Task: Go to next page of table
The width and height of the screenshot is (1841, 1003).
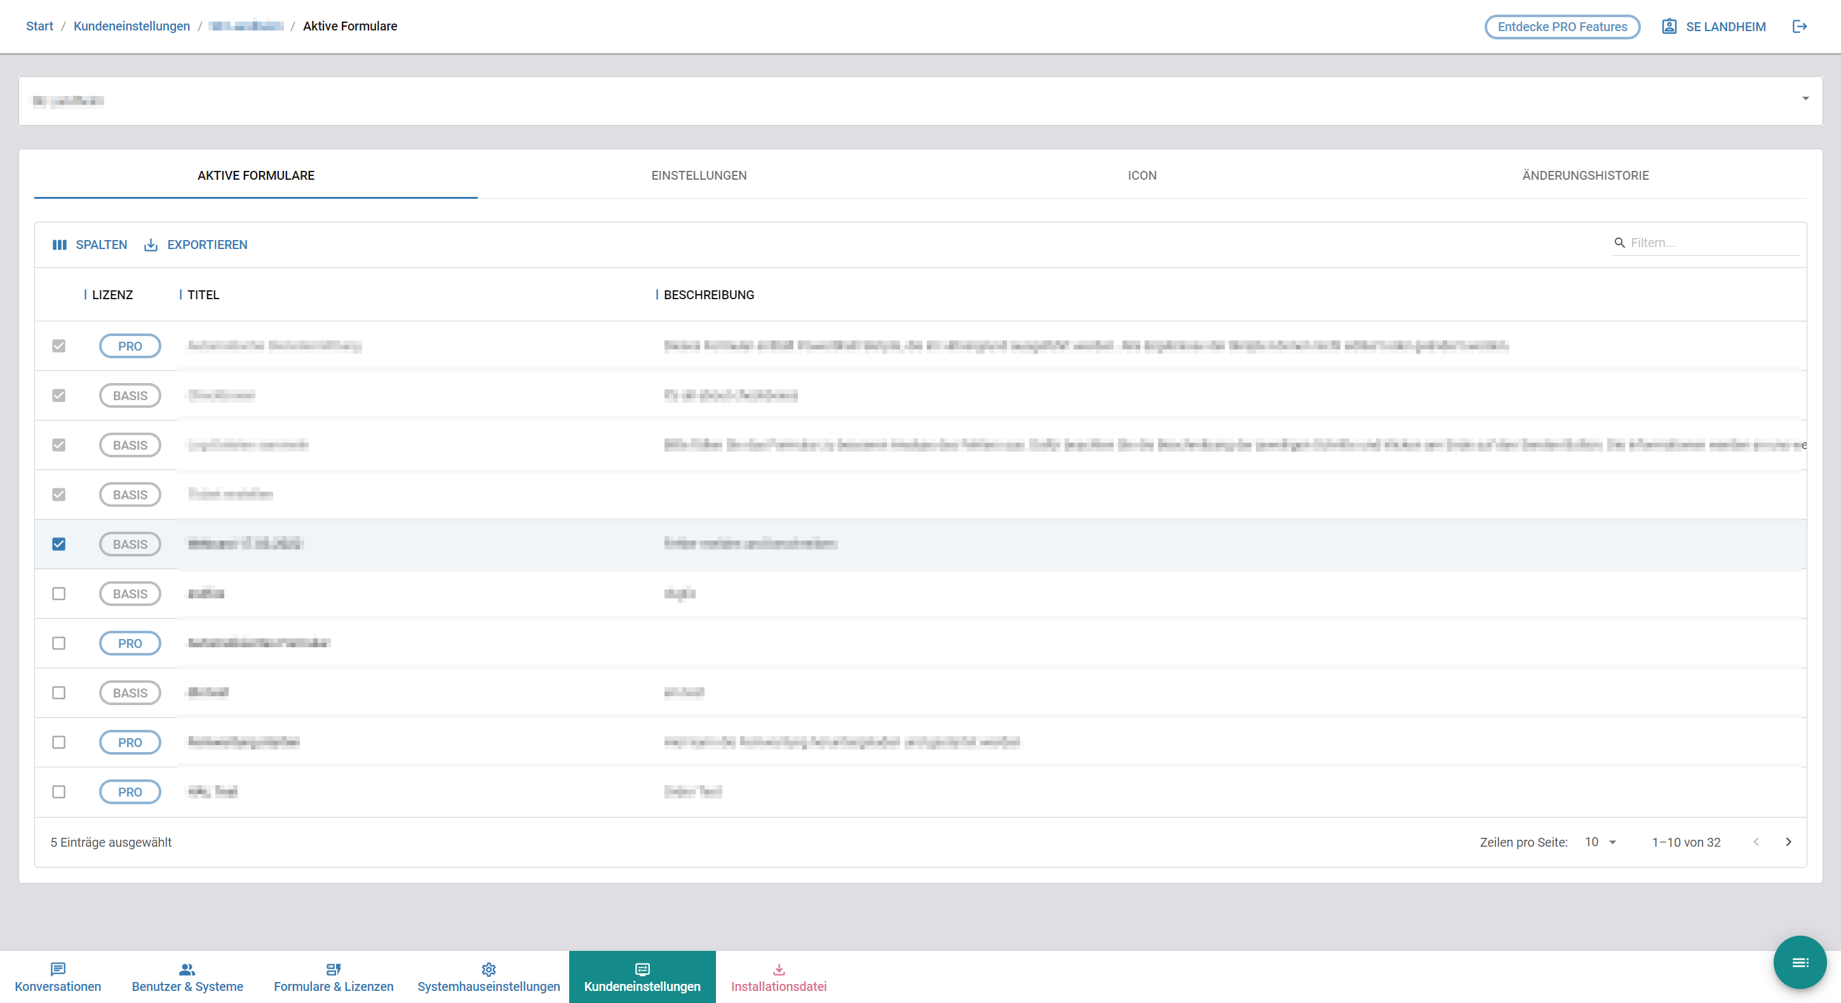Action: [x=1788, y=842]
